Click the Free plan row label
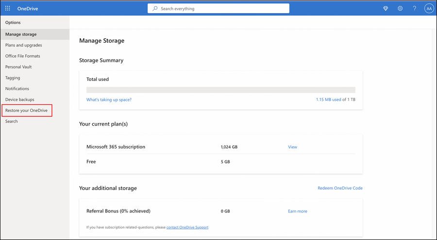This screenshot has width=437, height=240. [91, 161]
